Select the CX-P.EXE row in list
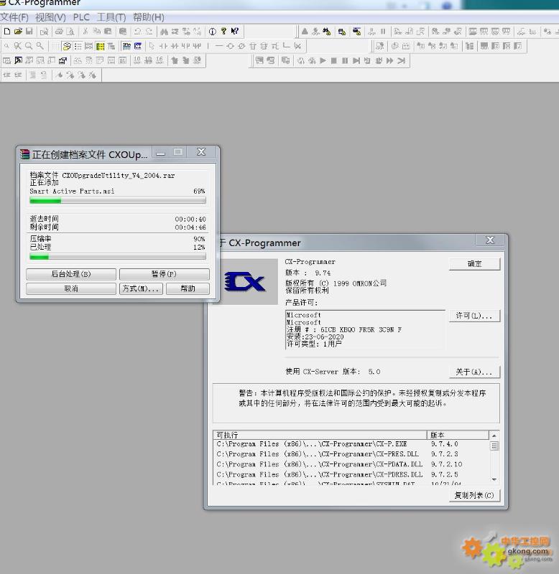559x574 pixels. (x=351, y=444)
